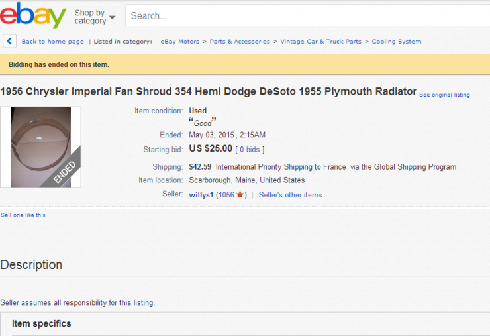View the 0 bids history link
The height and width of the screenshot is (336, 490).
pos(250,150)
